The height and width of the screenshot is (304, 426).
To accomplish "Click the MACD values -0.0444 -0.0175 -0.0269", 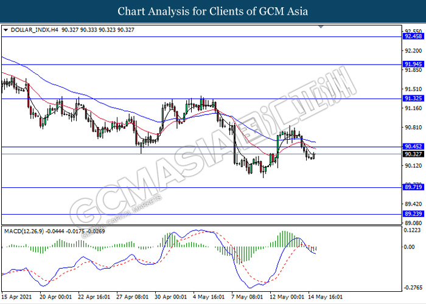I will pos(75,231).
